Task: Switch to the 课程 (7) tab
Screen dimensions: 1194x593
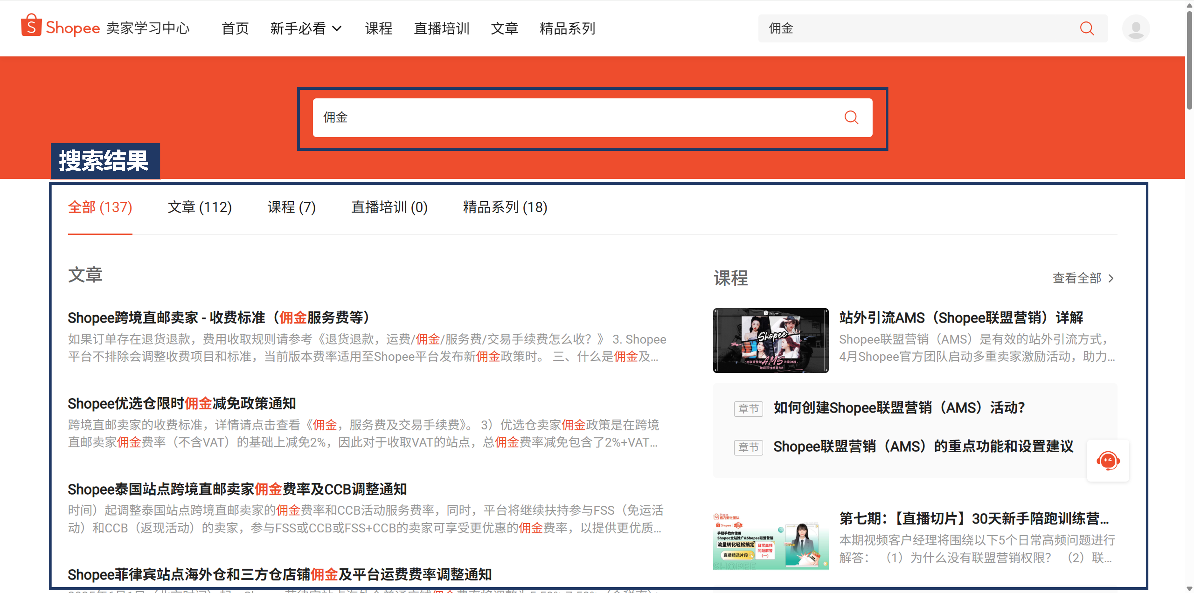Action: [291, 207]
